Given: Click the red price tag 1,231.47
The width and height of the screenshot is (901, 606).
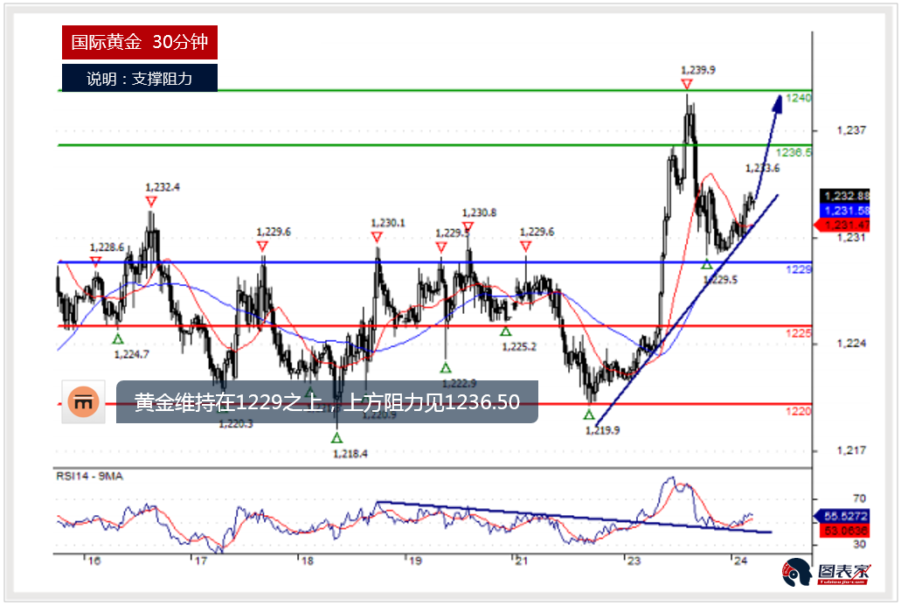Looking at the screenshot, I should [843, 225].
